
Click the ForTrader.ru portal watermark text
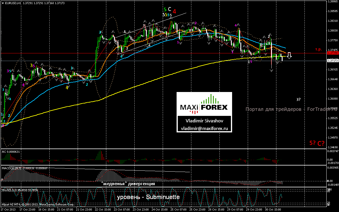coord(291,109)
